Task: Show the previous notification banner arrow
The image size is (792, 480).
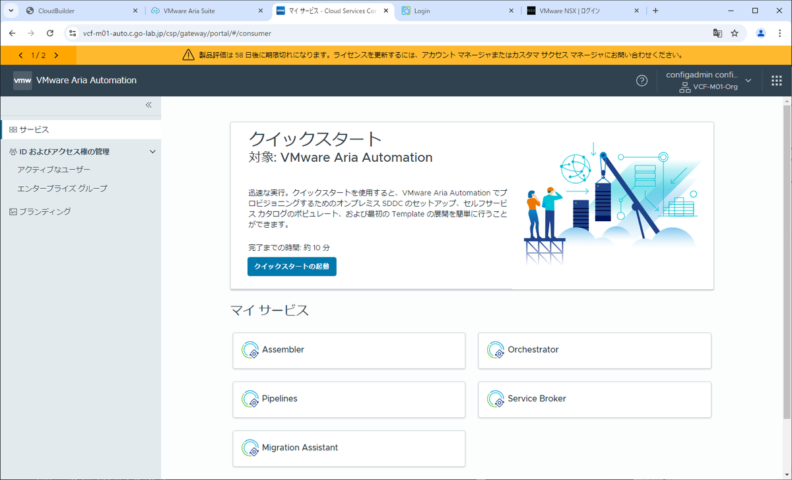Action: point(20,55)
